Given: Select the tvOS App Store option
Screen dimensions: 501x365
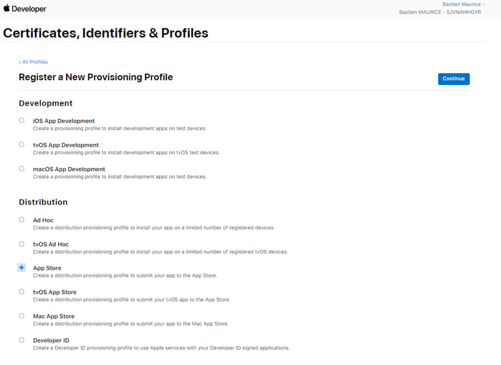Looking at the screenshot, I should click(x=22, y=292).
